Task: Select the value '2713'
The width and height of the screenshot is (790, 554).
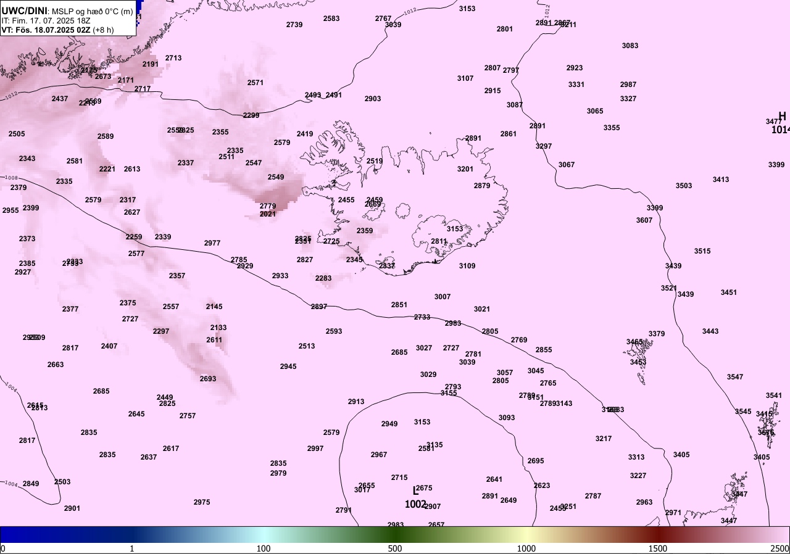Action: (173, 58)
